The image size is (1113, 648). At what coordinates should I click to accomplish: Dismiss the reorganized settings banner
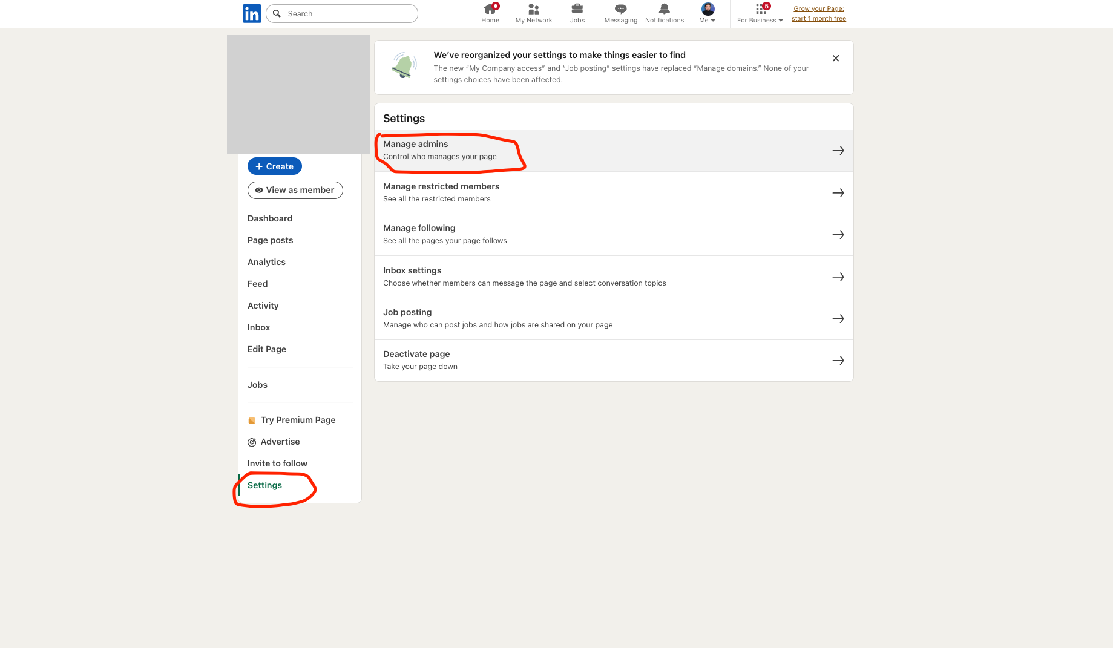pyautogui.click(x=836, y=58)
